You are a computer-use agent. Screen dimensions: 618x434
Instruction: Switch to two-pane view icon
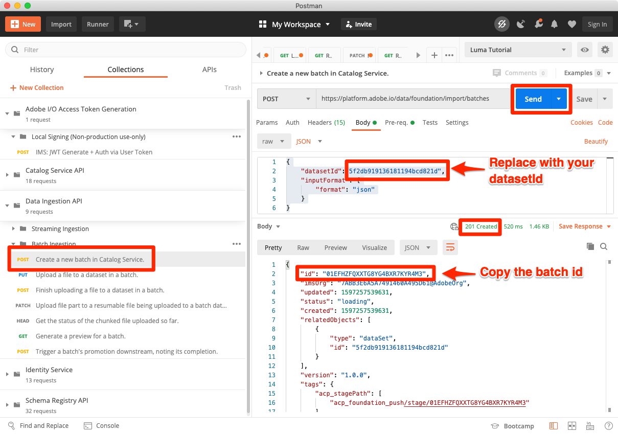click(572, 426)
